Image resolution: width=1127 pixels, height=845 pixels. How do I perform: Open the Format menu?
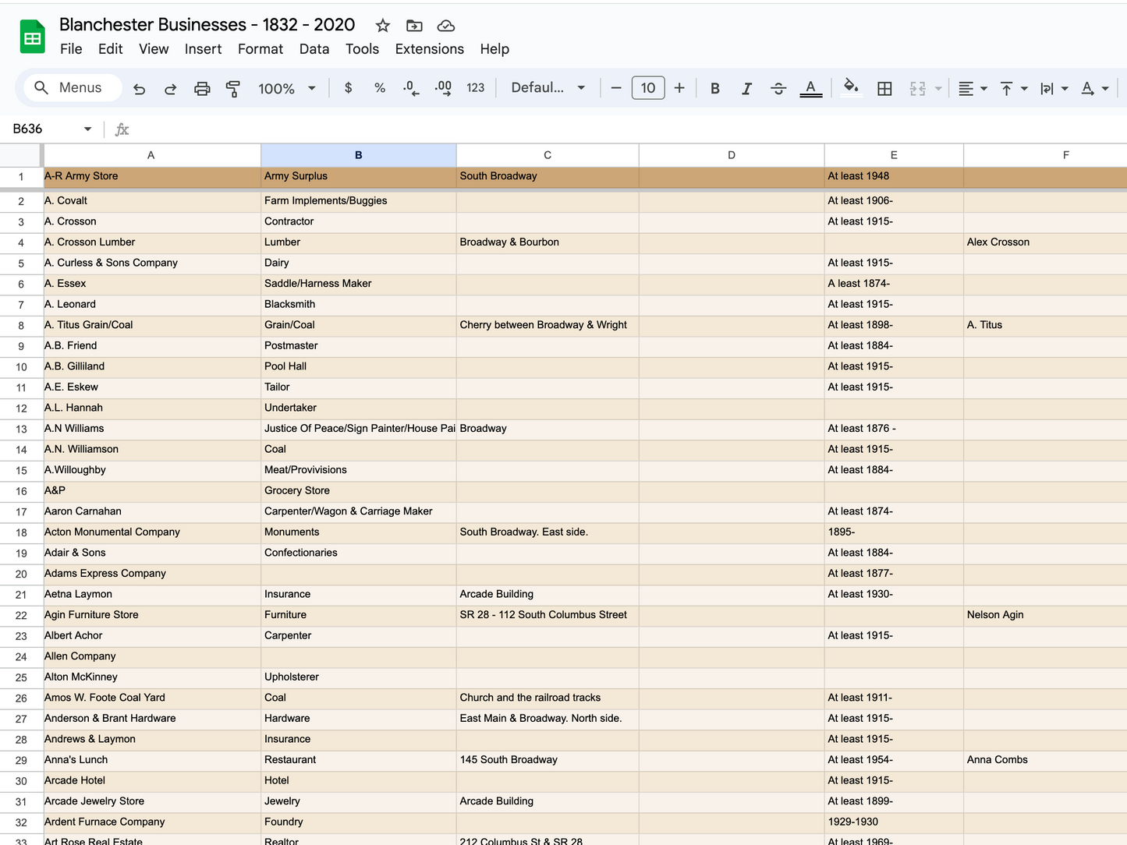click(x=260, y=49)
